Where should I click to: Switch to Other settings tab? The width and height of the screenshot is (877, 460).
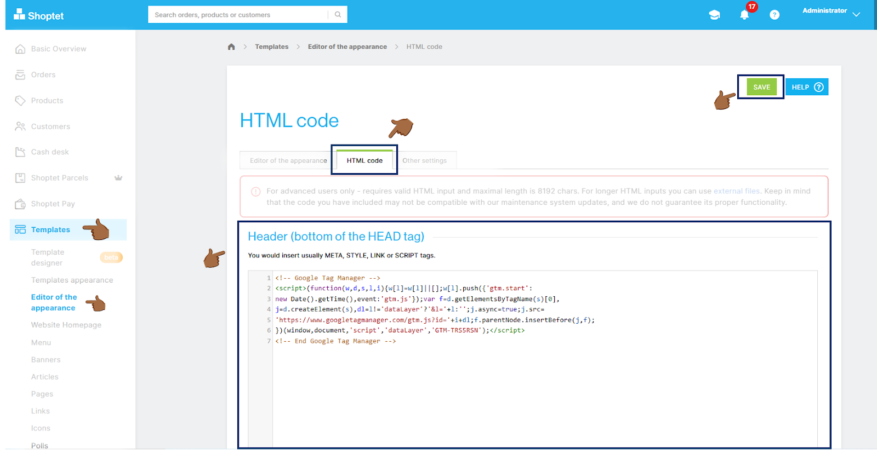click(424, 160)
